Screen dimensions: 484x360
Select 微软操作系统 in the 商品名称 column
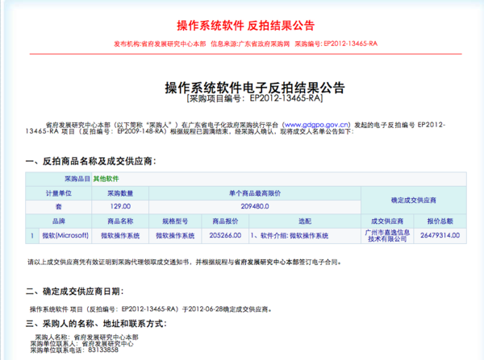click(x=120, y=236)
